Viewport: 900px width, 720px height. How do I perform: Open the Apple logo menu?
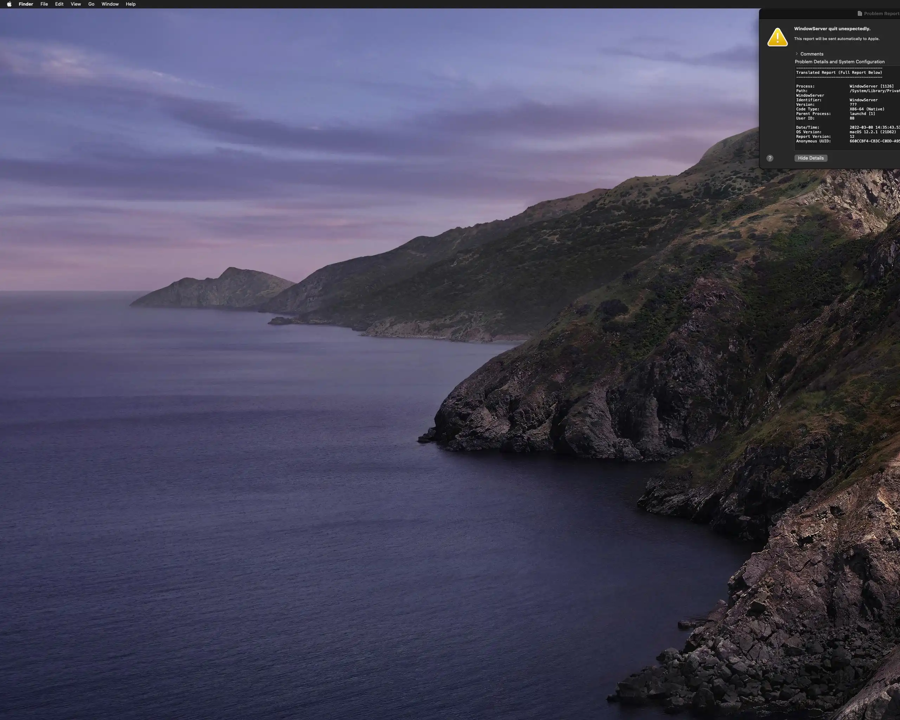9,4
